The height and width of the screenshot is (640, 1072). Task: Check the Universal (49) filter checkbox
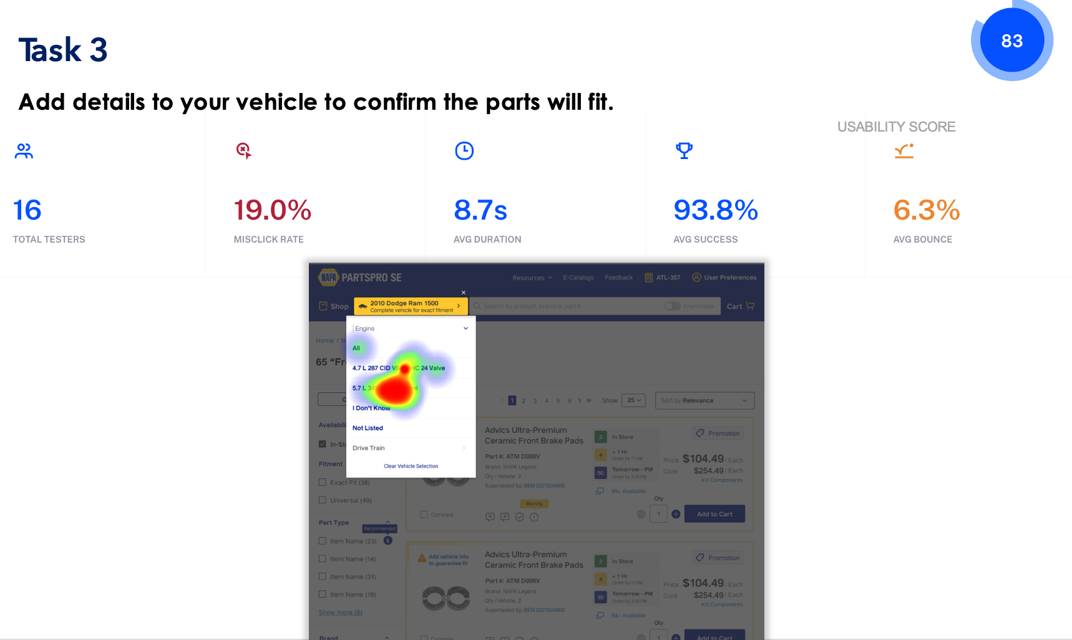coord(323,500)
